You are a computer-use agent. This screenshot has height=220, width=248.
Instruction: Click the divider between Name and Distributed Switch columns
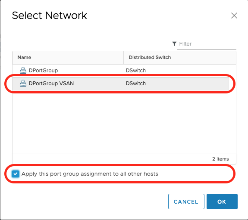pos(123,58)
